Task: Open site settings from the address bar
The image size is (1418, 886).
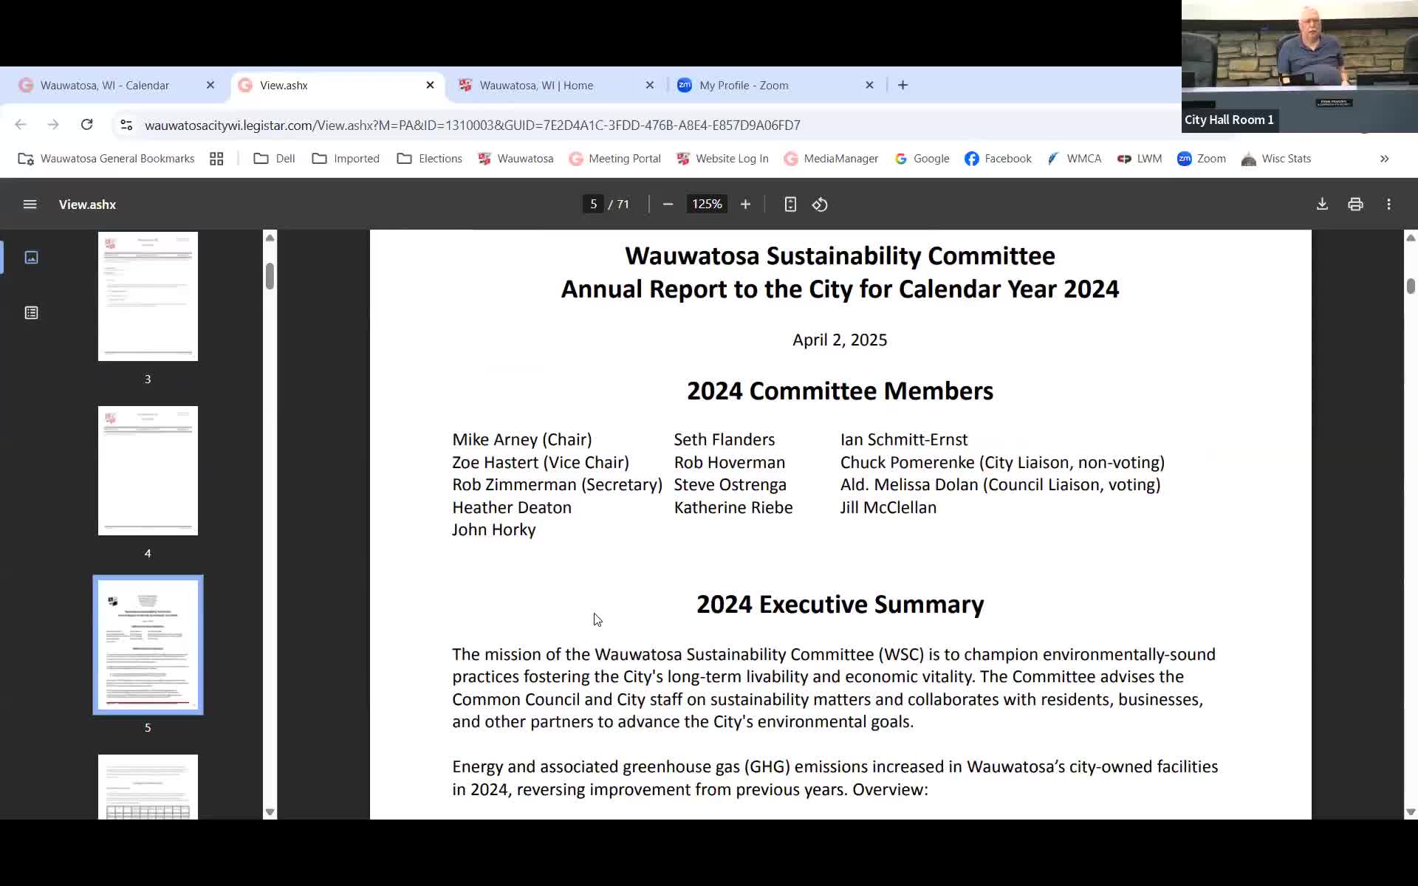Action: tap(126, 125)
